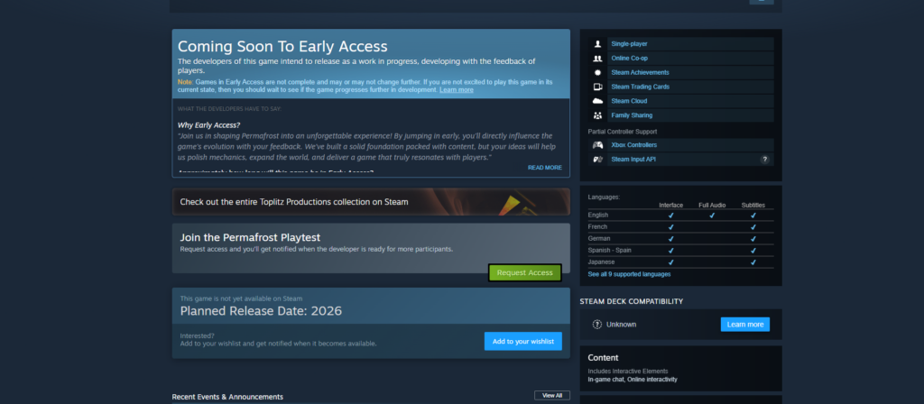Click the Family Sharing icon
The image size is (924, 404).
point(597,115)
